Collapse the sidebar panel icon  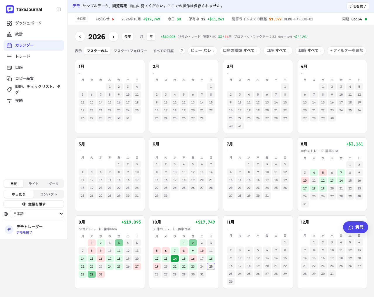coord(59,9)
